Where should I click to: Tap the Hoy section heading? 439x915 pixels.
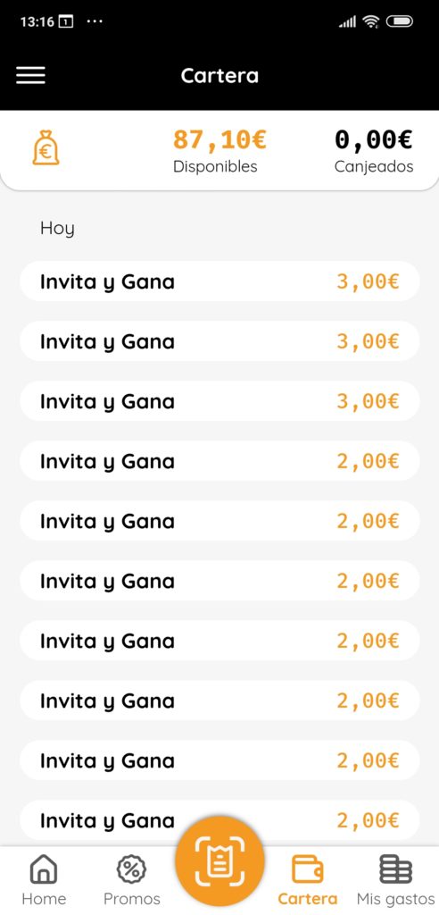pyautogui.click(x=57, y=228)
